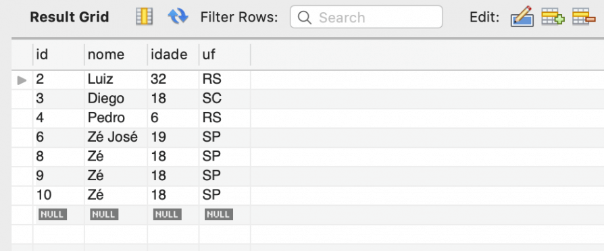Click the edit current row pencil icon

click(522, 17)
